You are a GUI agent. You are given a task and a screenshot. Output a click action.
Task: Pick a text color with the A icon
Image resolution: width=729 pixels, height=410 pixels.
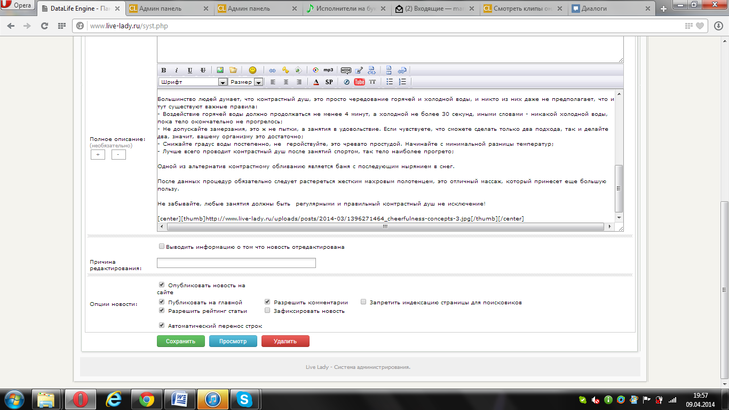(316, 82)
